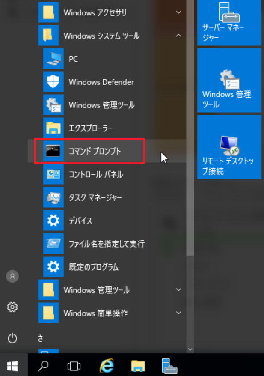
Task: Select the Windows Defender label
Action: [101, 82]
